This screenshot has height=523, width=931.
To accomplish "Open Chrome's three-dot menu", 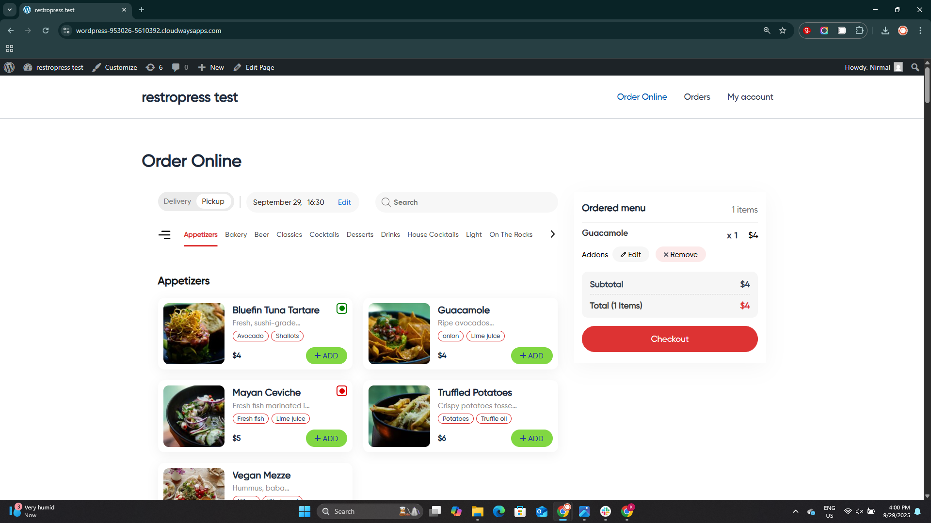I will click(x=920, y=30).
